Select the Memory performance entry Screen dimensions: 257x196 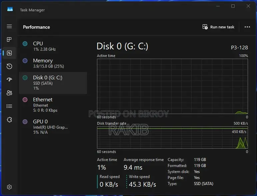53,63
